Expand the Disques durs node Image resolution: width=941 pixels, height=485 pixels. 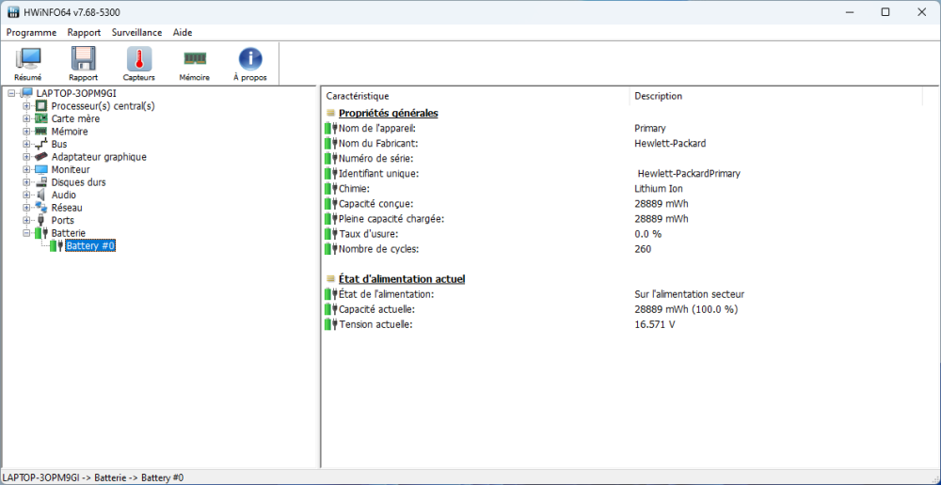(x=26, y=182)
